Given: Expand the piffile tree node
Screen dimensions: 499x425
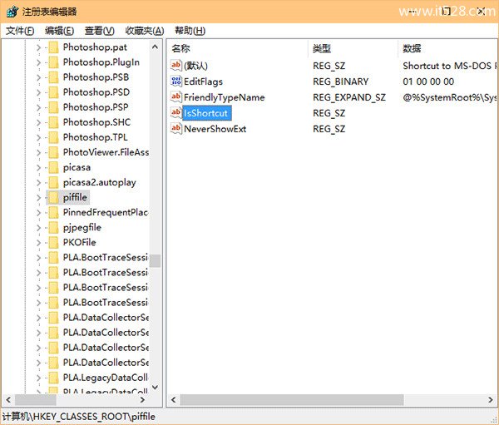Looking at the screenshot, I should click(38, 197).
